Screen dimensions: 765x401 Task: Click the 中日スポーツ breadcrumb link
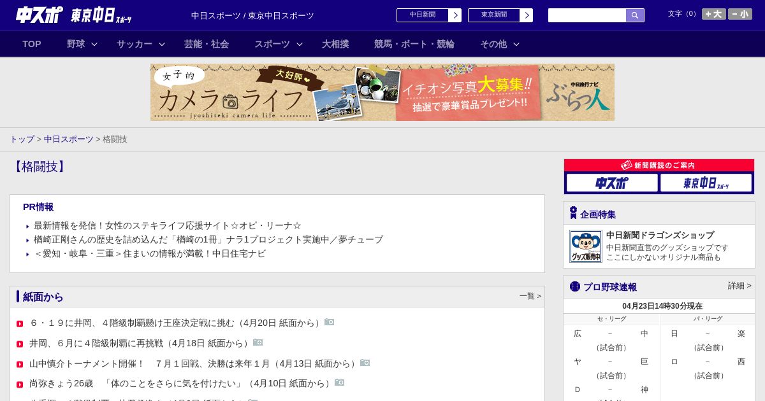[69, 139]
